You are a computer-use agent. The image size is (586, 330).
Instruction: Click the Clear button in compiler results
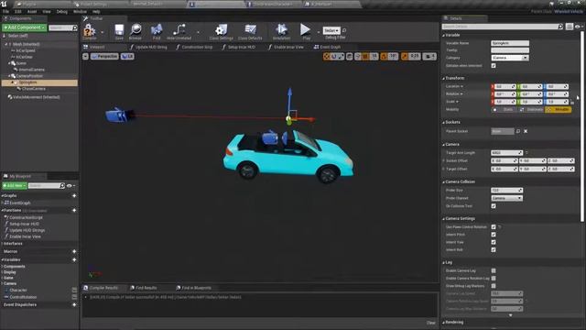click(431, 323)
